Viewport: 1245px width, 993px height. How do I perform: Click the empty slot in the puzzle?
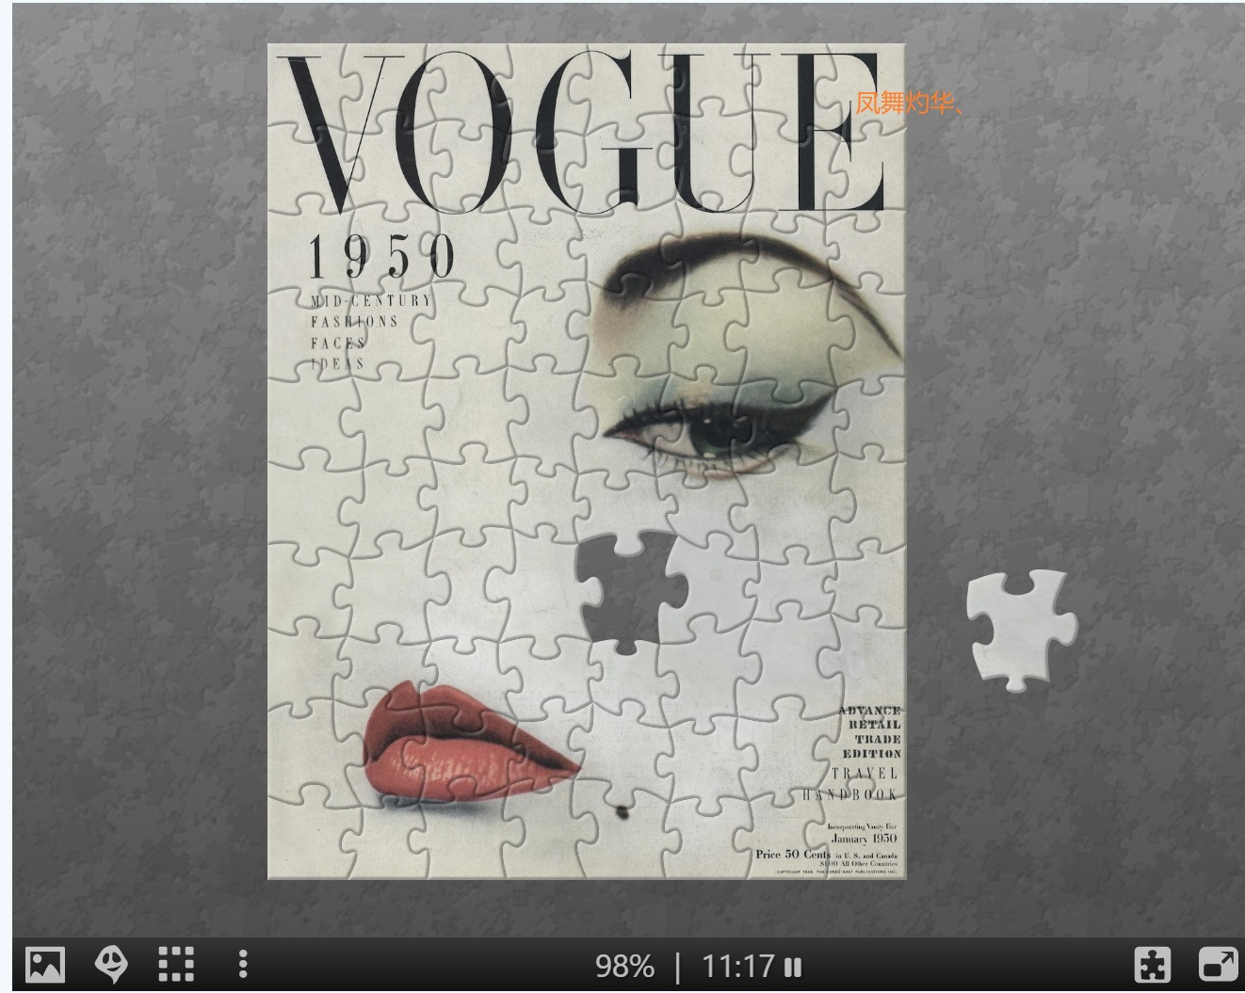point(631,593)
